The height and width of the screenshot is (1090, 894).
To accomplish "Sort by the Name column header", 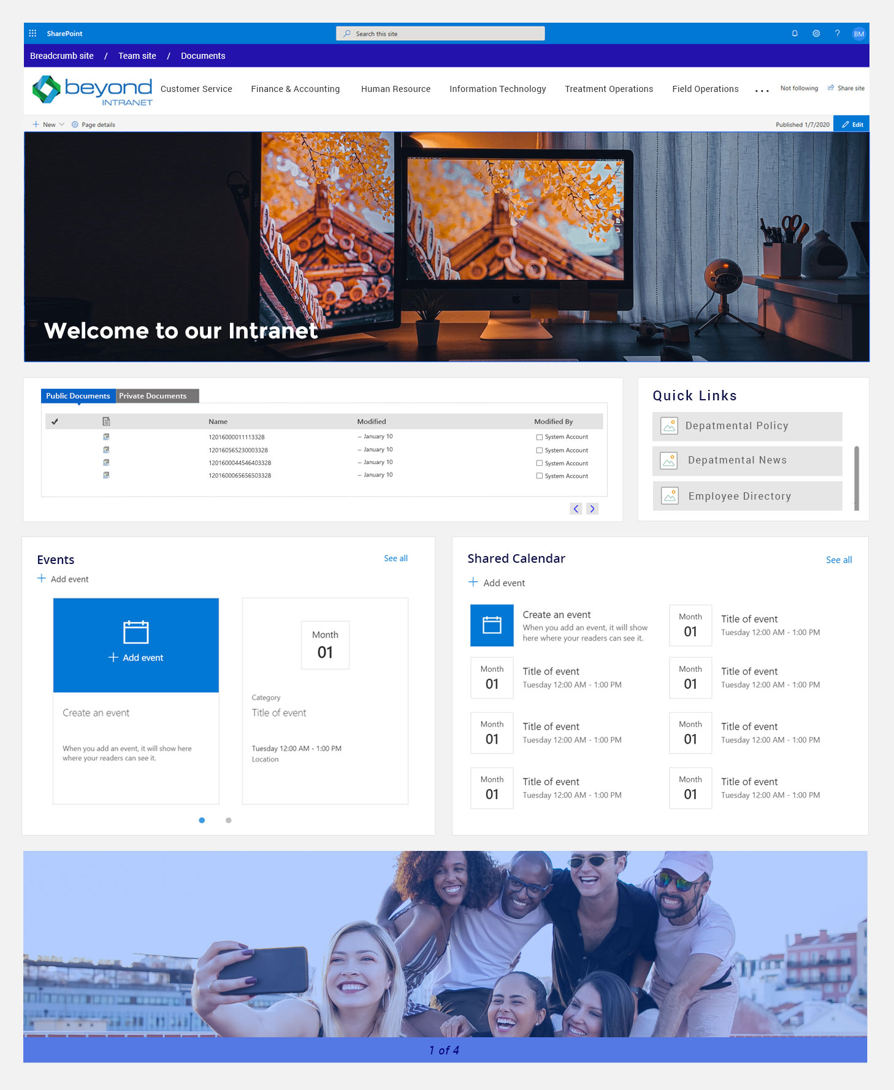I will point(218,422).
